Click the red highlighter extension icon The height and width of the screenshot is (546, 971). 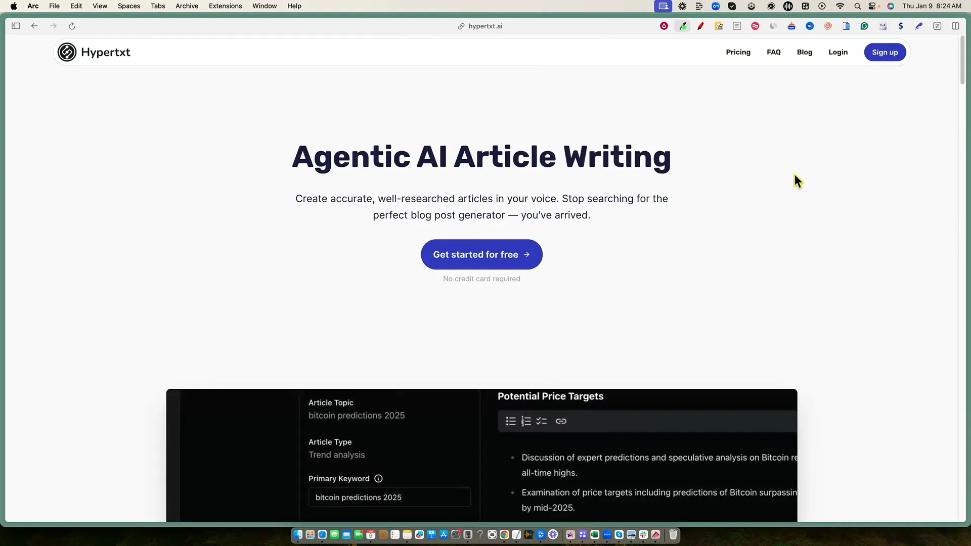(x=700, y=26)
